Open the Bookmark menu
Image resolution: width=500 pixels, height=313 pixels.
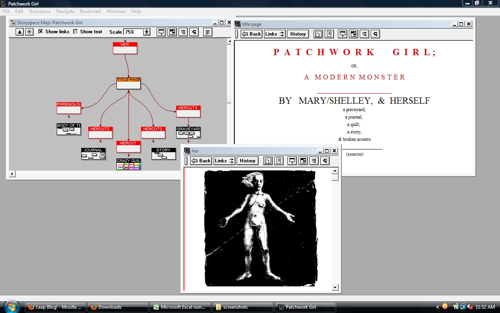click(91, 11)
